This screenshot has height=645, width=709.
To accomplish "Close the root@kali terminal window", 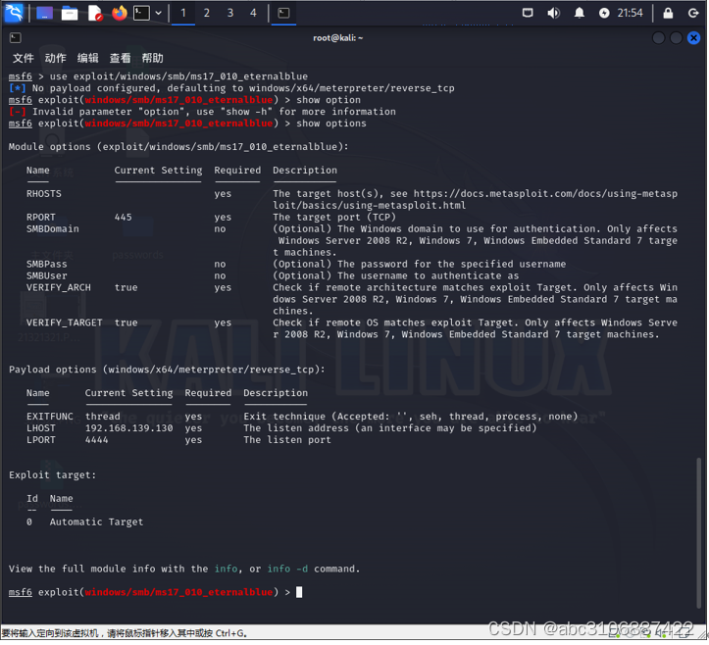I will [x=693, y=38].
